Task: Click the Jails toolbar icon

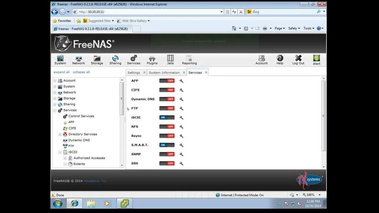Action: point(170,59)
